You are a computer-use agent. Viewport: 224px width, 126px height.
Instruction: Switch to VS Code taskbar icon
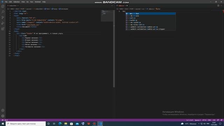[x=100, y=124]
